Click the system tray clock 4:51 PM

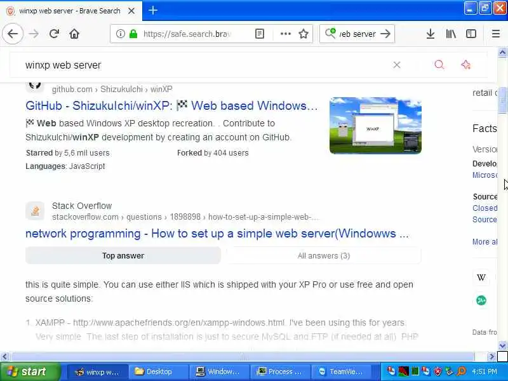point(485,371)
